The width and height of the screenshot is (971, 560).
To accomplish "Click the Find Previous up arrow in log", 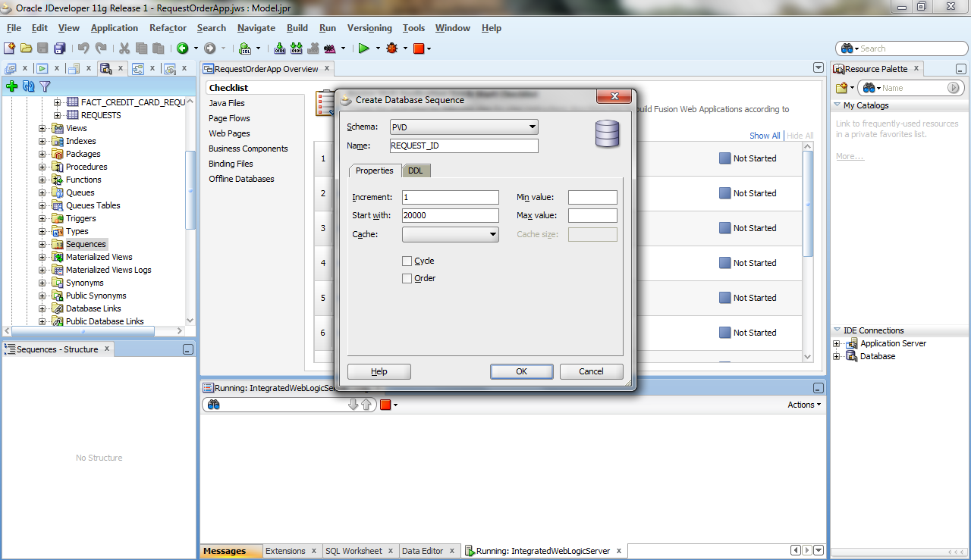I will click(366, 405).
